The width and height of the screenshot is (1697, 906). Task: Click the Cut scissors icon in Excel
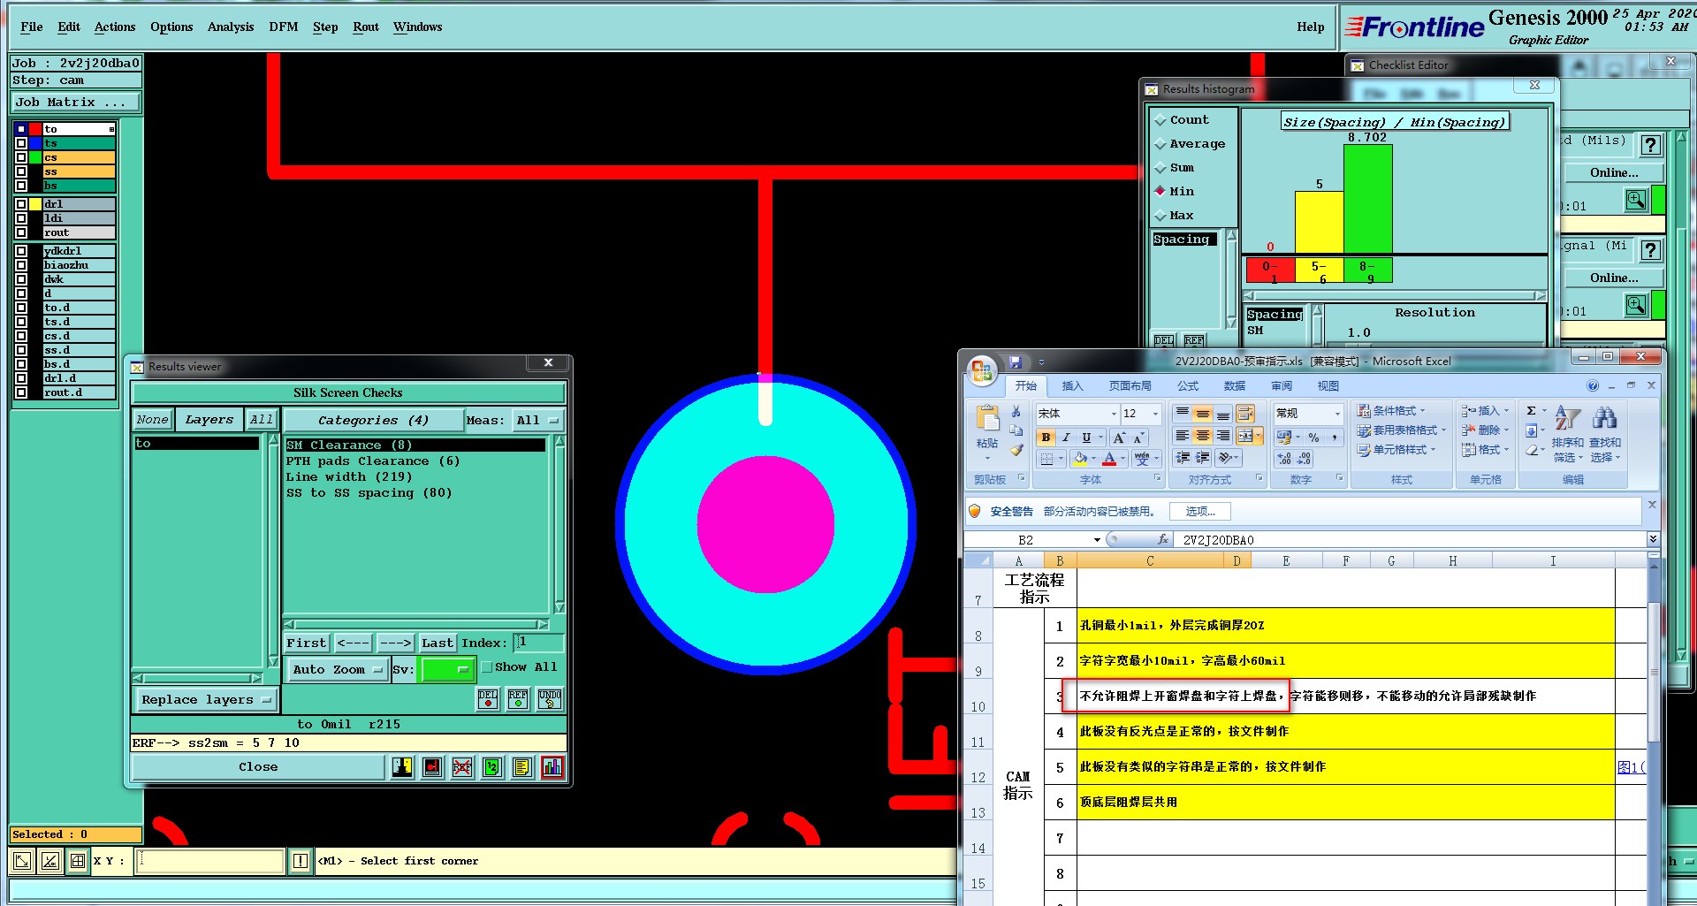[1016, 412]
